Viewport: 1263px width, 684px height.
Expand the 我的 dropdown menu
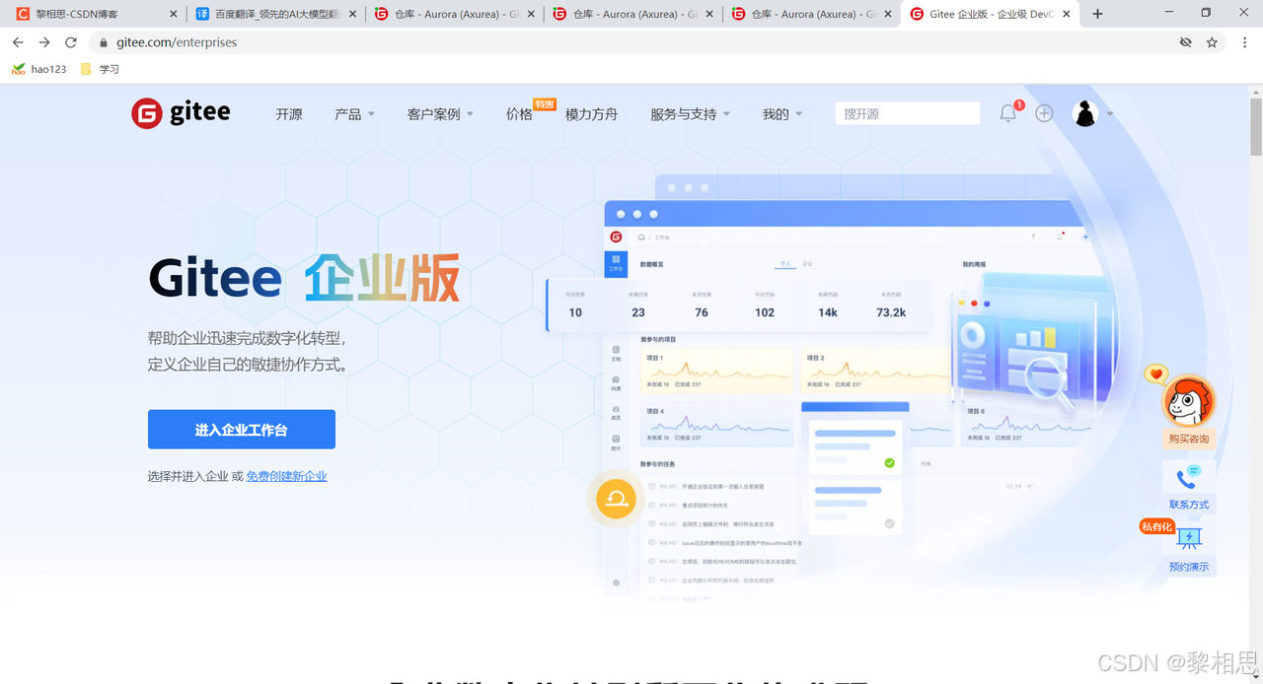(782, 114)
